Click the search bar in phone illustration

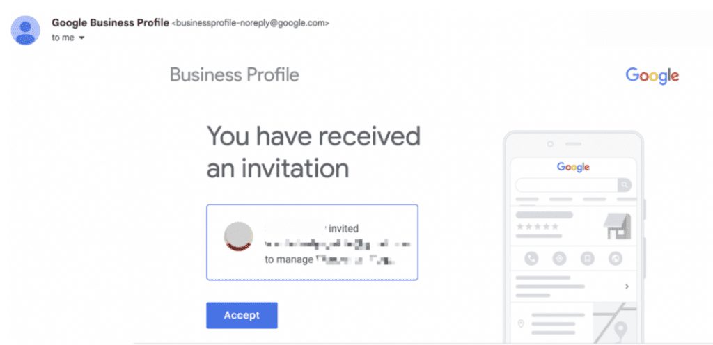coord(567,185)
